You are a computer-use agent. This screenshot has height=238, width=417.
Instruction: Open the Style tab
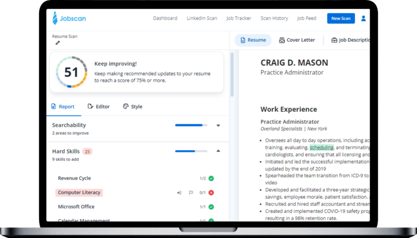click(133, 106)
